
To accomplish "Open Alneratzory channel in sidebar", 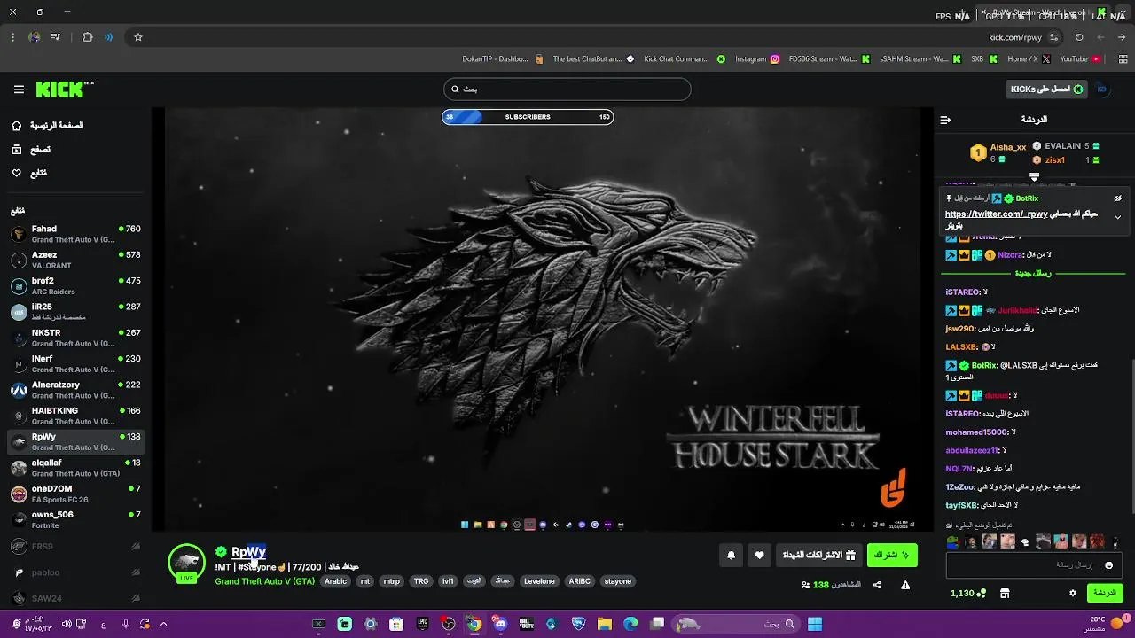I will pyautogui.click(x=75, y=390).
